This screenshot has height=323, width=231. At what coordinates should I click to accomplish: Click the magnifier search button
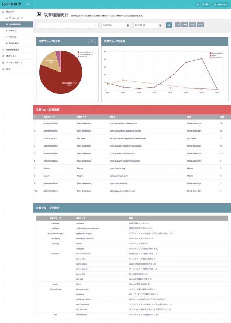(x=169, y=25)
